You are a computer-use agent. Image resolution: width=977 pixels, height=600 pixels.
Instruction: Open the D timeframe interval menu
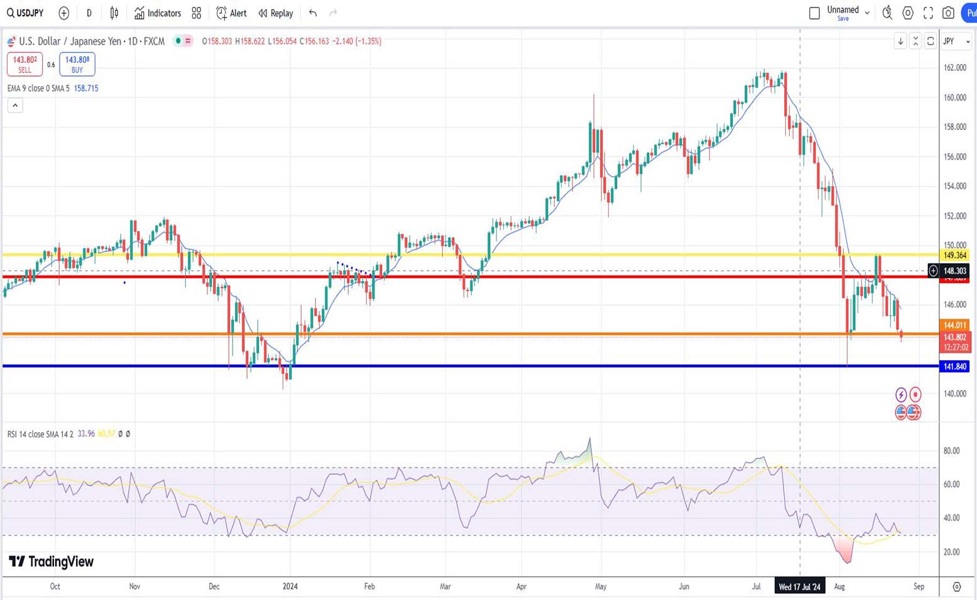89,13
